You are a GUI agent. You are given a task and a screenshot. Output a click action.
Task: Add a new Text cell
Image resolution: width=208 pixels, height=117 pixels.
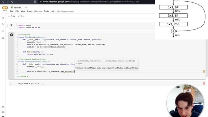(x=21, y=16)
